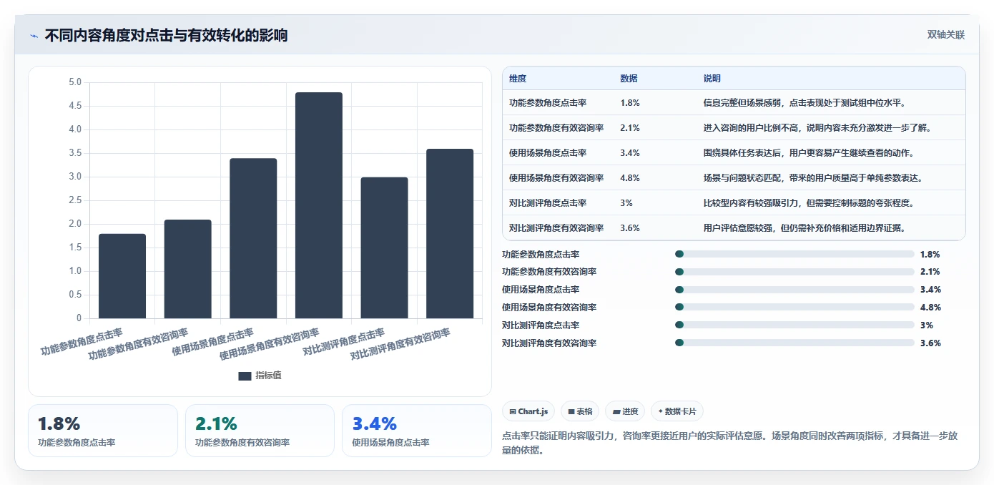Screen dimensions: 994x485
Task: Click the 维度 column header
Action: click(x=518, y=79)
